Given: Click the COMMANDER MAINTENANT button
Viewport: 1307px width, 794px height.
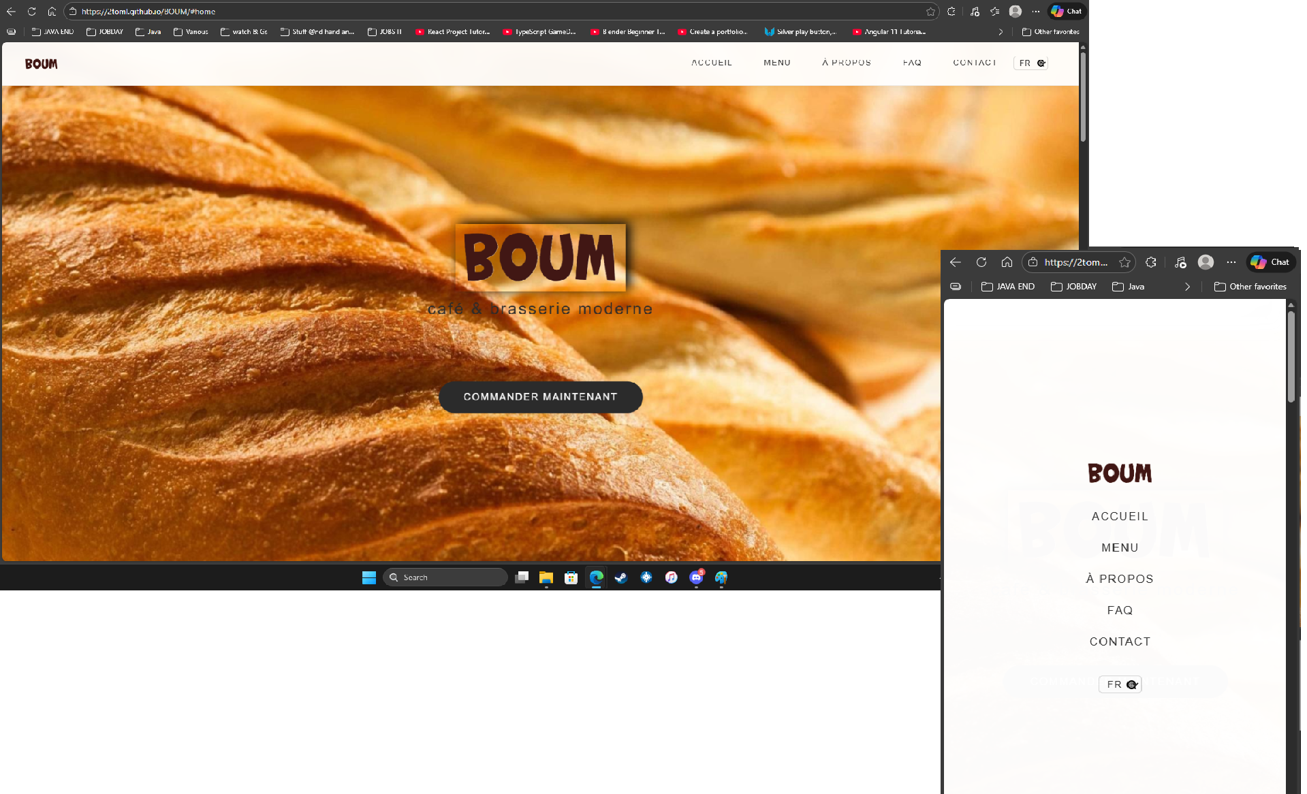Looking at the screenshot, I should [540, 396].
